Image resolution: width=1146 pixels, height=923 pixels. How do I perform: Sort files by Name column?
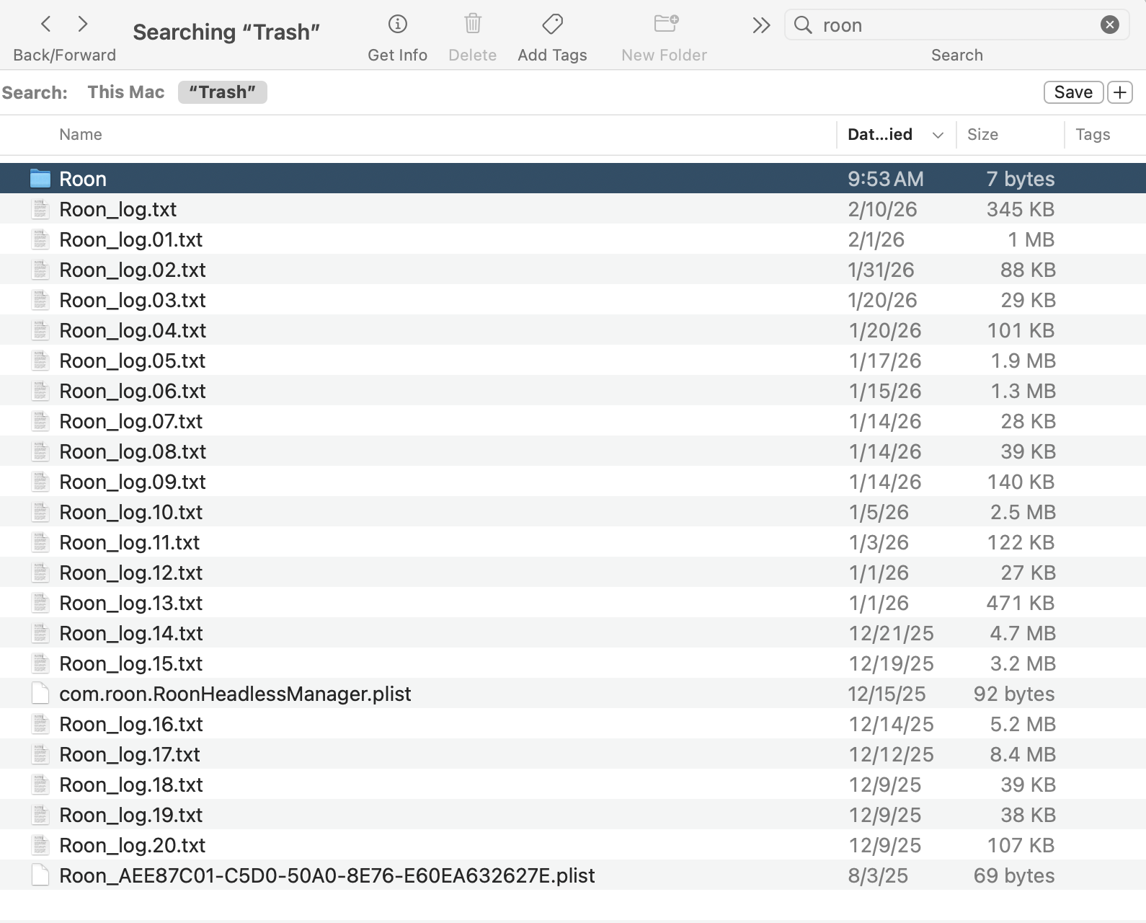click(81, 135)
